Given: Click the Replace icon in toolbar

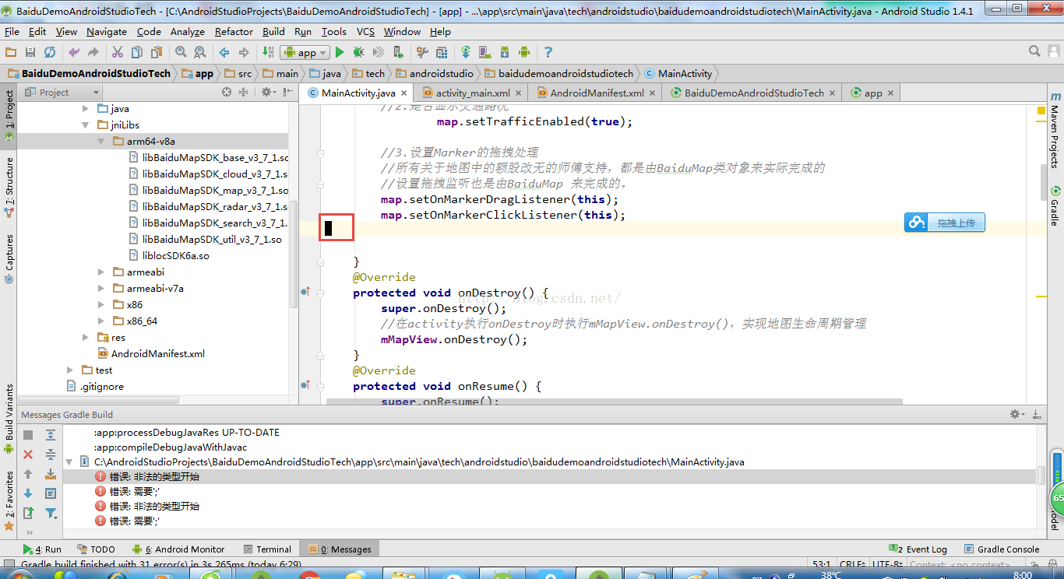Looking at the screenshot, I should (200, 52).
